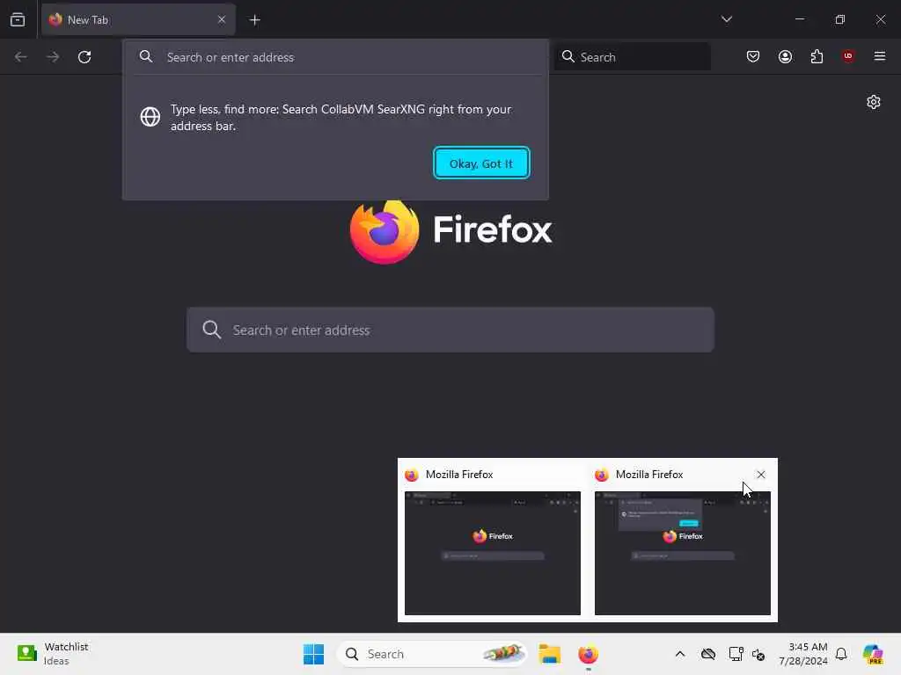Click the search highlight image in taskbar

click(502, 653)
